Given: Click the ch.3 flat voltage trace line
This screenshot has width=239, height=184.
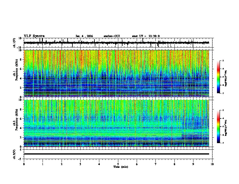Looking at the screenshot, I should click(116, 154).
